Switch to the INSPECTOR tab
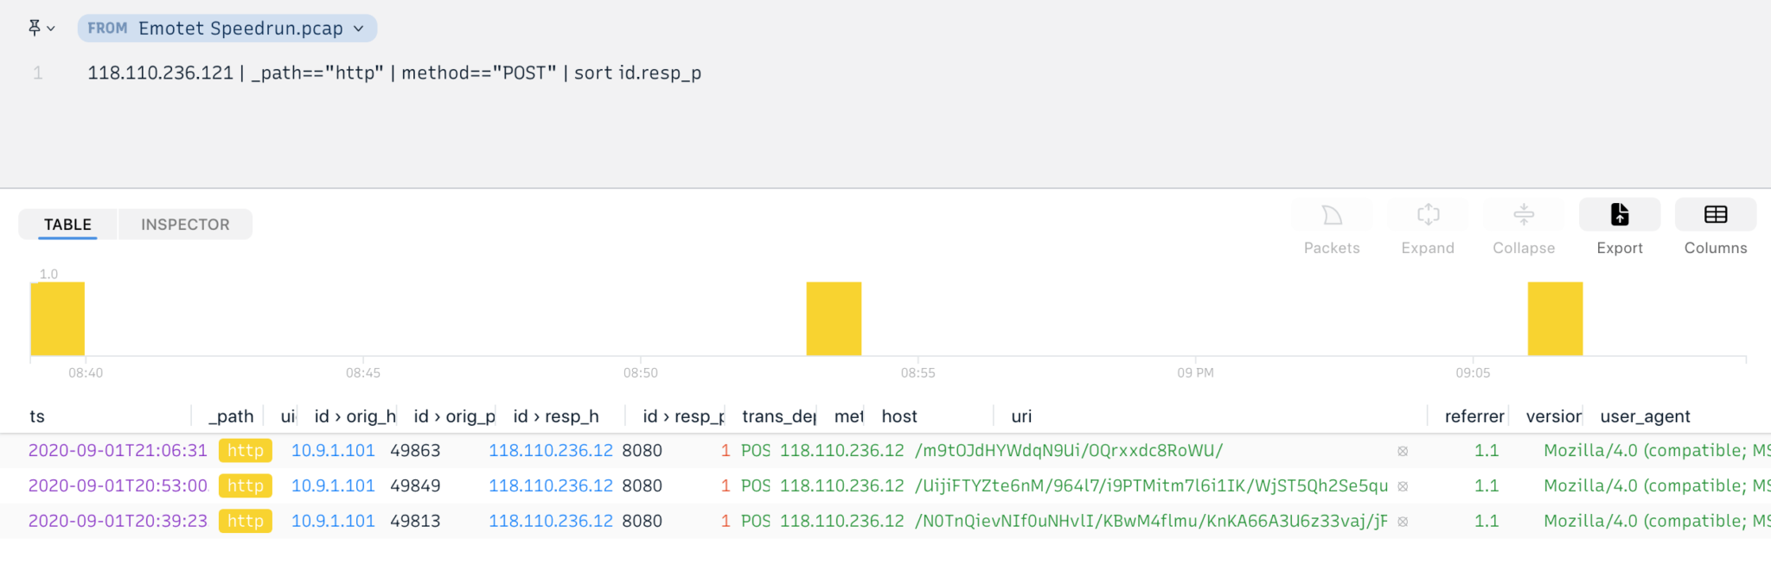 pos(185,225)
